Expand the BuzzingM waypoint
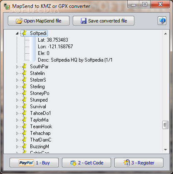 (x=17, y=147)
